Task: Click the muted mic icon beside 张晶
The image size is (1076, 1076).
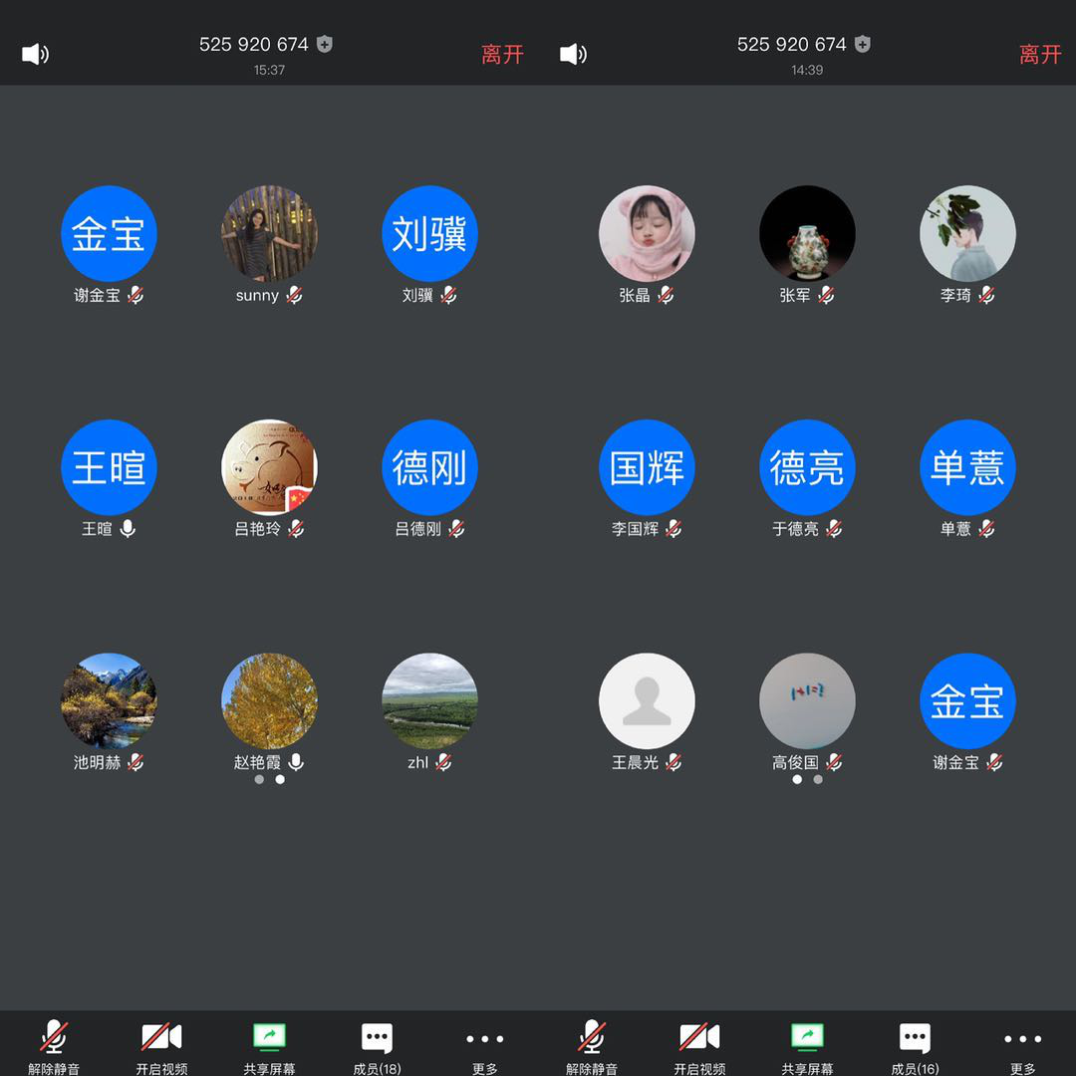Action: coord(666,295)
